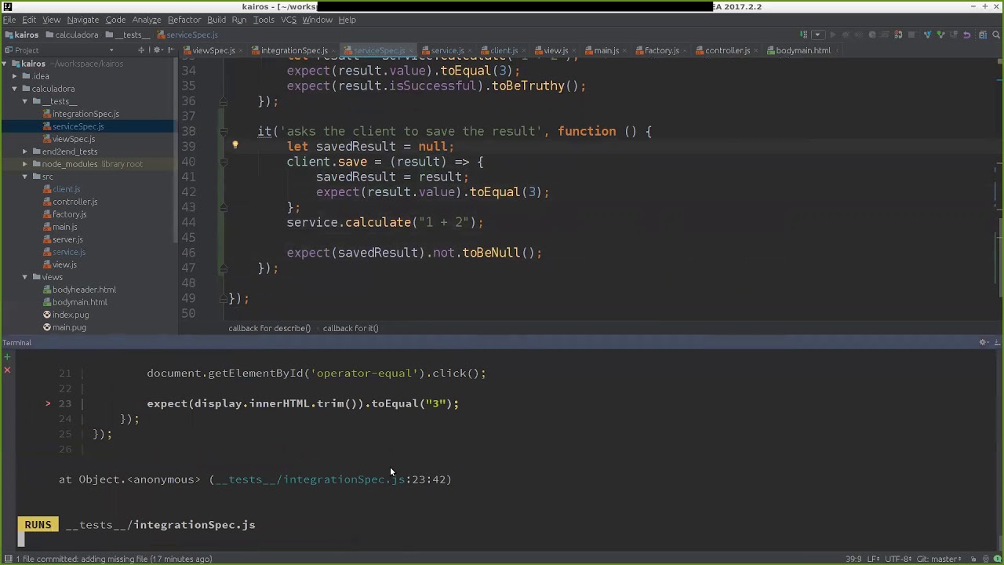
Task: Open the VCS menu
Action: click(x=289, y=20)
